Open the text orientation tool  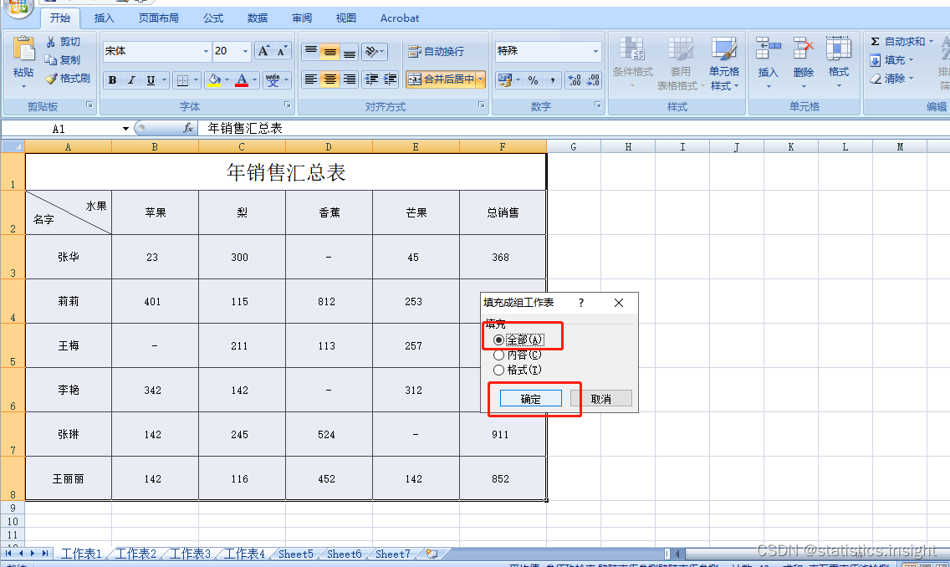pyautogui.click(x=370, y=51)
